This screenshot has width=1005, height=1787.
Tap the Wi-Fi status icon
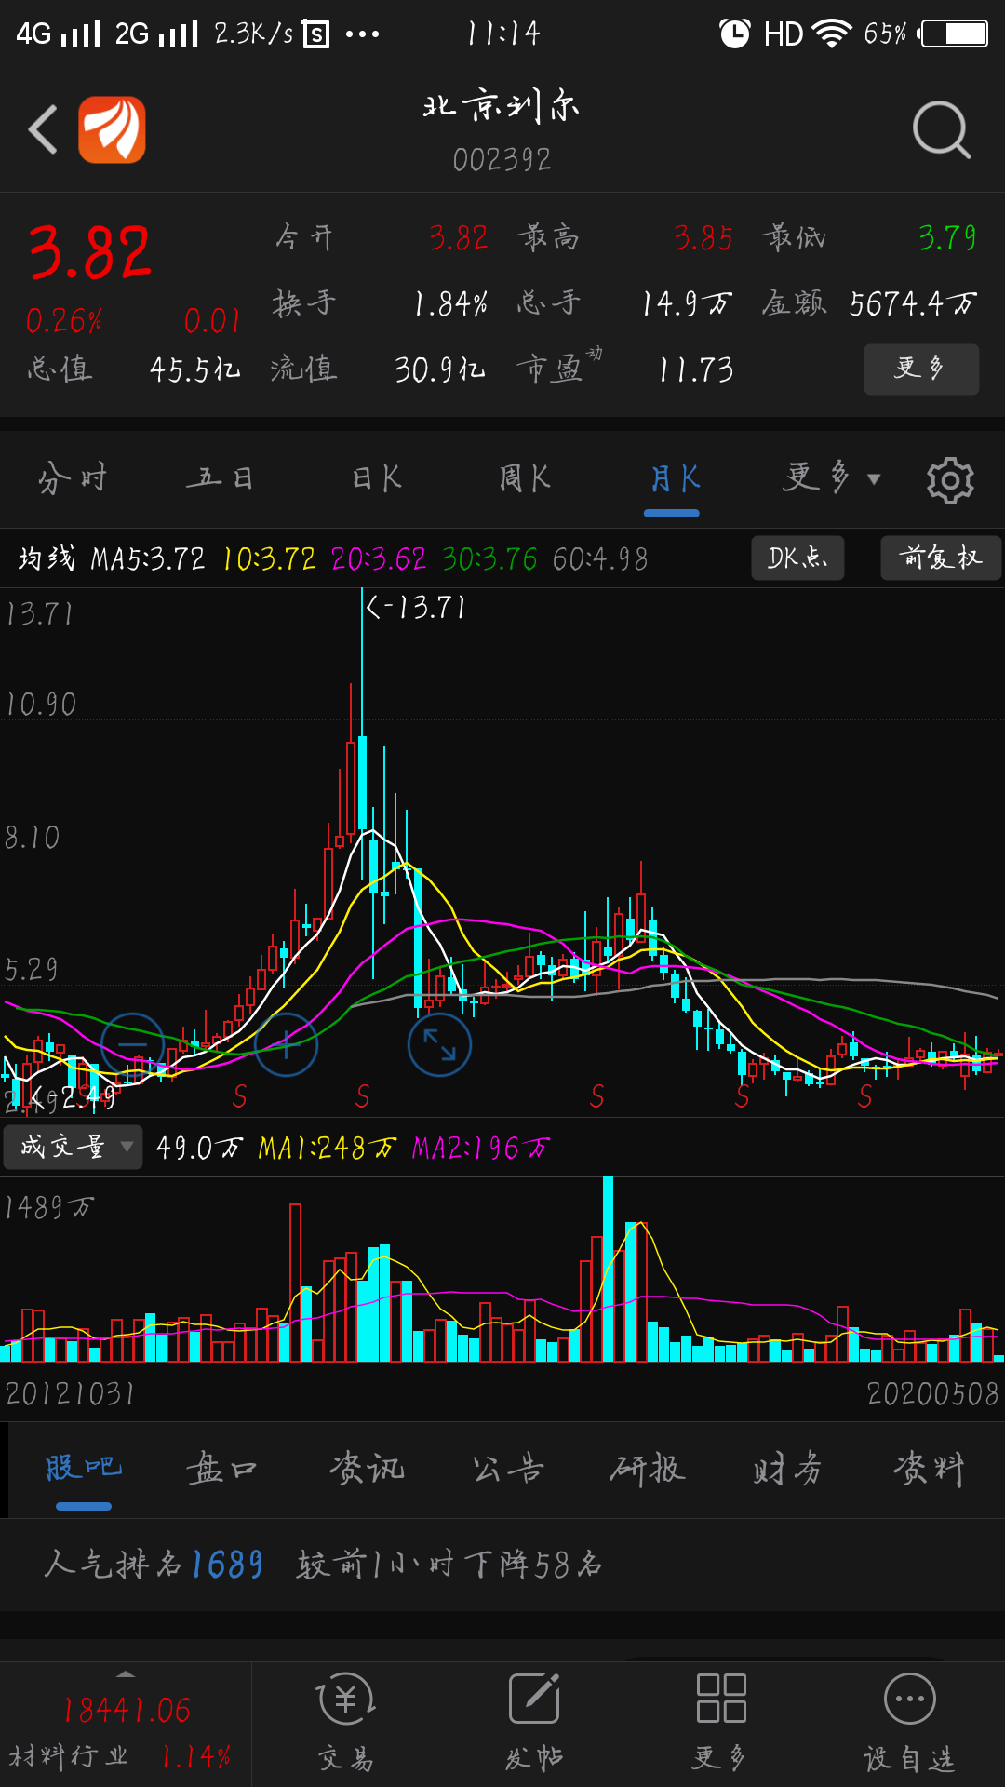(831, 34)
